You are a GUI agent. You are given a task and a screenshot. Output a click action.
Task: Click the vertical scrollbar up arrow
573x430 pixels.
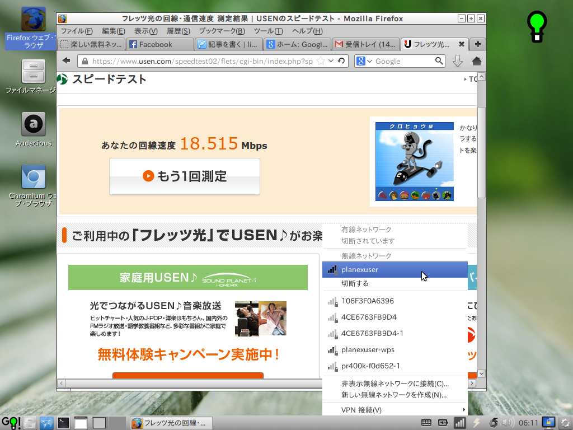tap(481, 76)
